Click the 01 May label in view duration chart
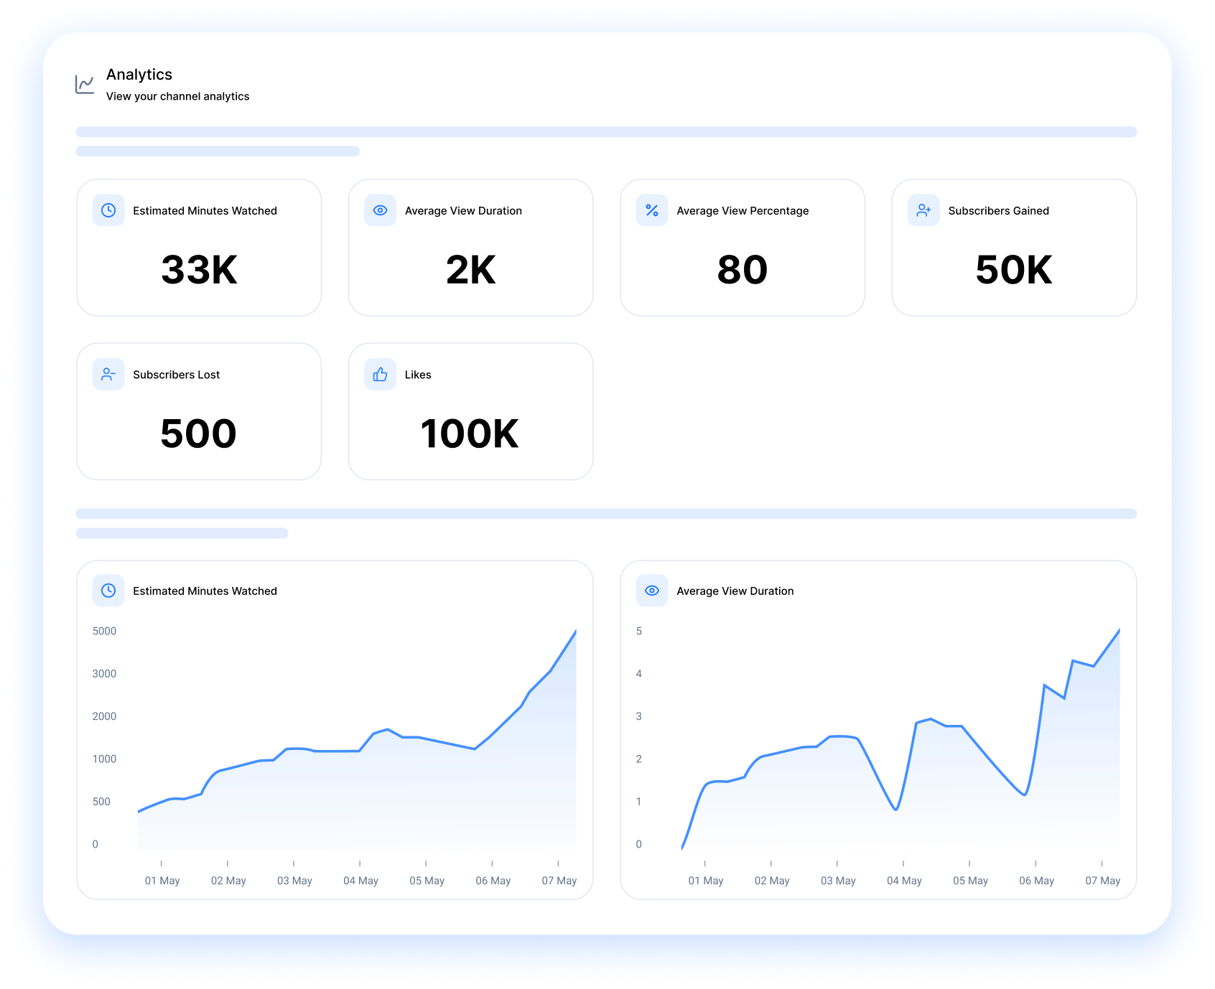The height and width of the screenshot is (989, 1215). click(706, 881)
